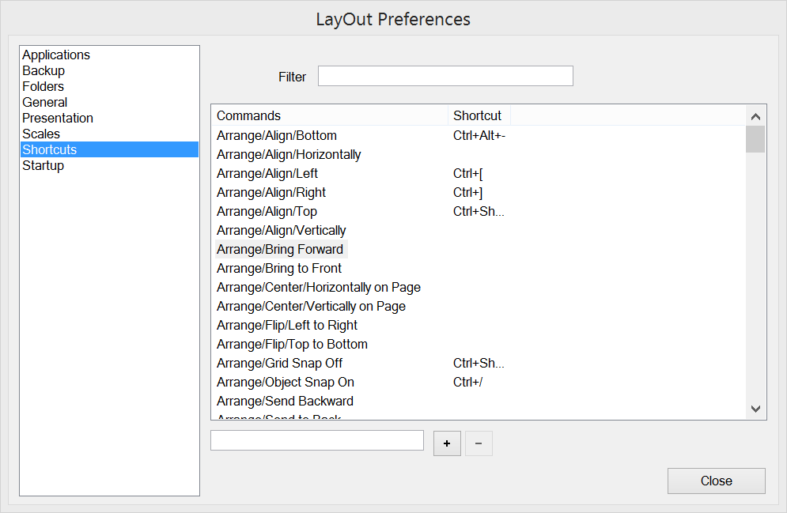Viewport: 787px width, 513px height.
Task: Click the Ctrl+Alt+- shortcut cell
Action: coord(479,135)
